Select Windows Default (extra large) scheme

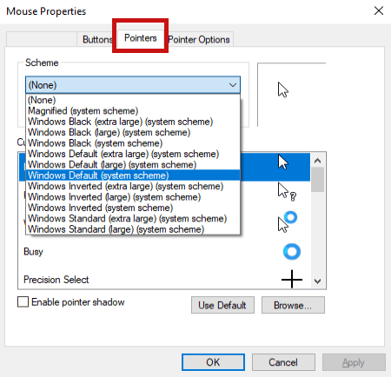pyautogui.click(x=133, y=154)
